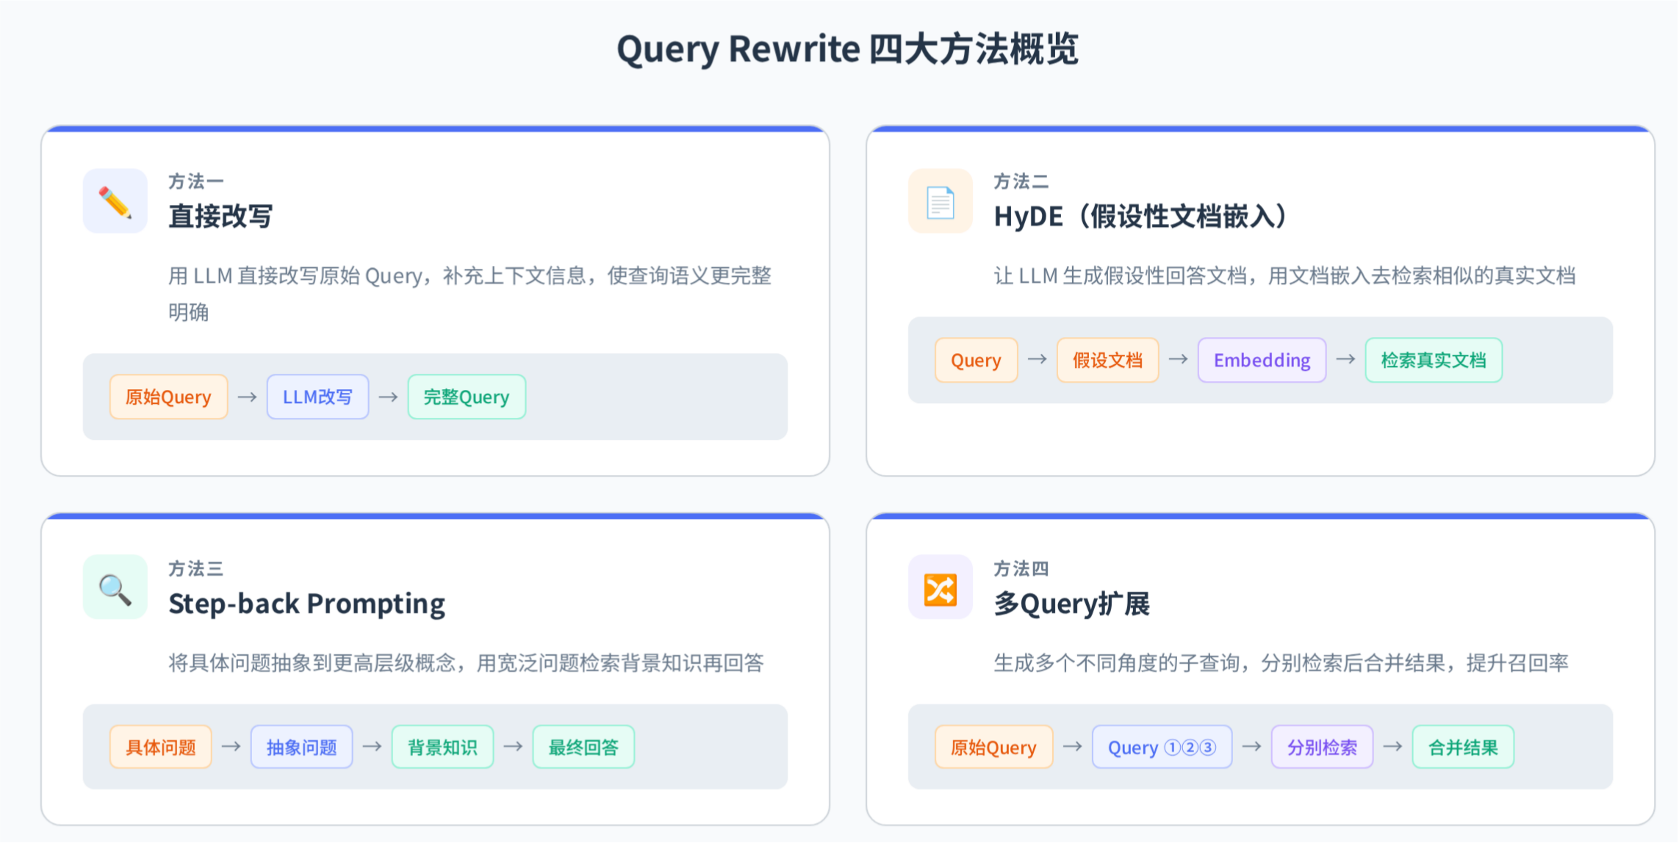
Task: Click the arrow between 假设文档 and Embedding
Action: pos(1179,359)
